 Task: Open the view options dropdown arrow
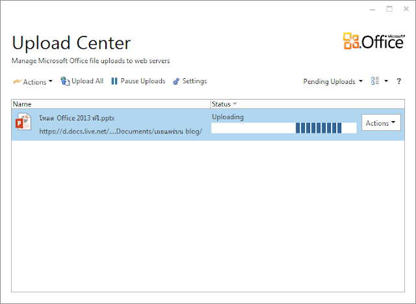pos(386,81)
